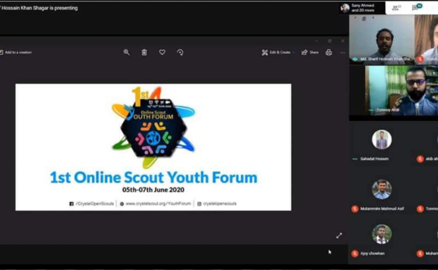Image resolution: width=438 pixels, height=270 pixels.
Task: Click the /CrystalOpenScouts Facebook text
Action: coord(95,204)
